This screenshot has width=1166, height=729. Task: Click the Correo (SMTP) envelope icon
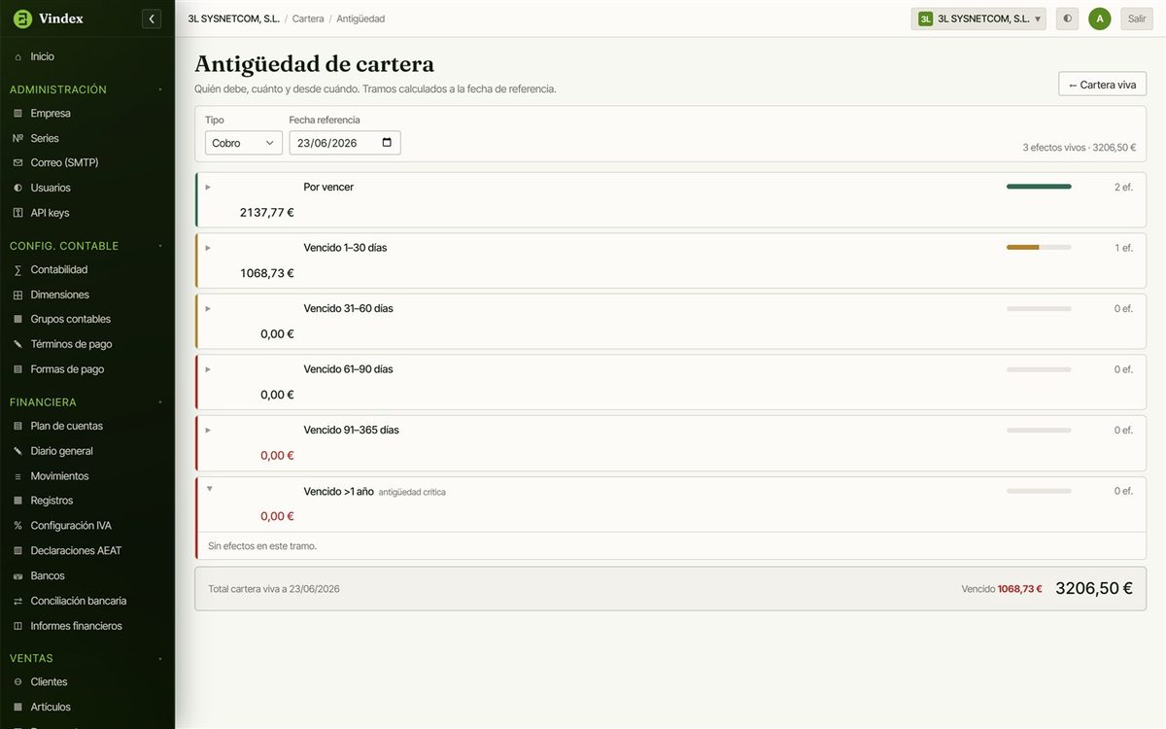[17, 163]
